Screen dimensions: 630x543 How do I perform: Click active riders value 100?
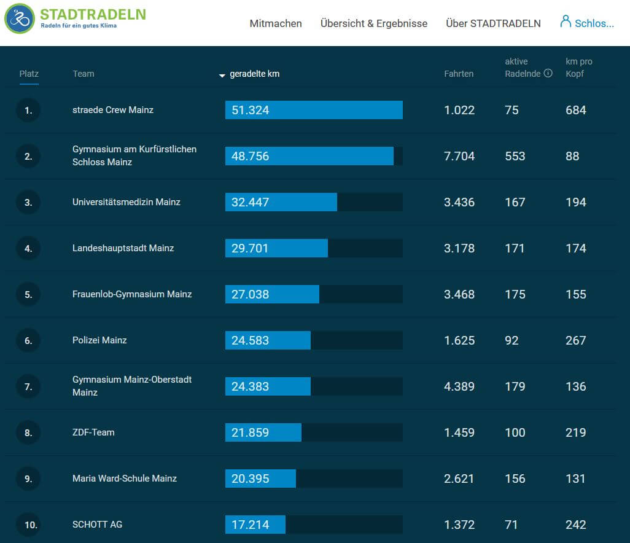click(515, 432)
